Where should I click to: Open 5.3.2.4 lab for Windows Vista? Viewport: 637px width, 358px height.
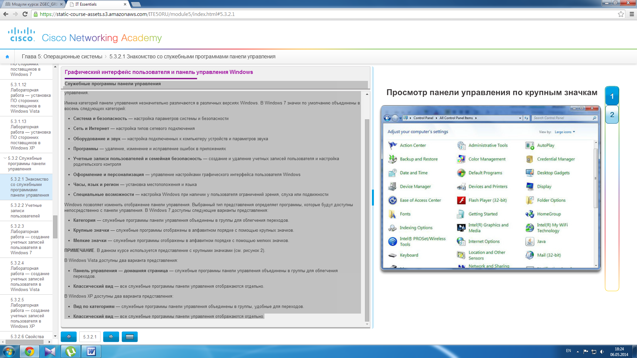pos(26,276)
